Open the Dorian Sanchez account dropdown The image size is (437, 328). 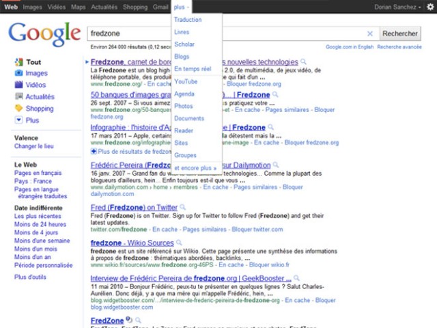[x=397, y=7]
